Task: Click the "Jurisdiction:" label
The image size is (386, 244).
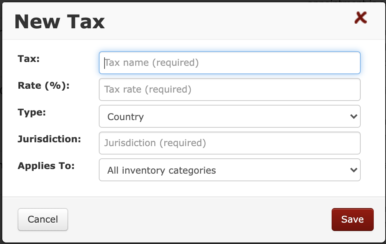Action: [x=49, y=139]
